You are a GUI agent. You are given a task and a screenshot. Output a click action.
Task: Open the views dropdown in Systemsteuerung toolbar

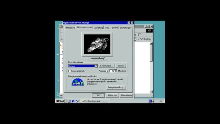point(140,35)
